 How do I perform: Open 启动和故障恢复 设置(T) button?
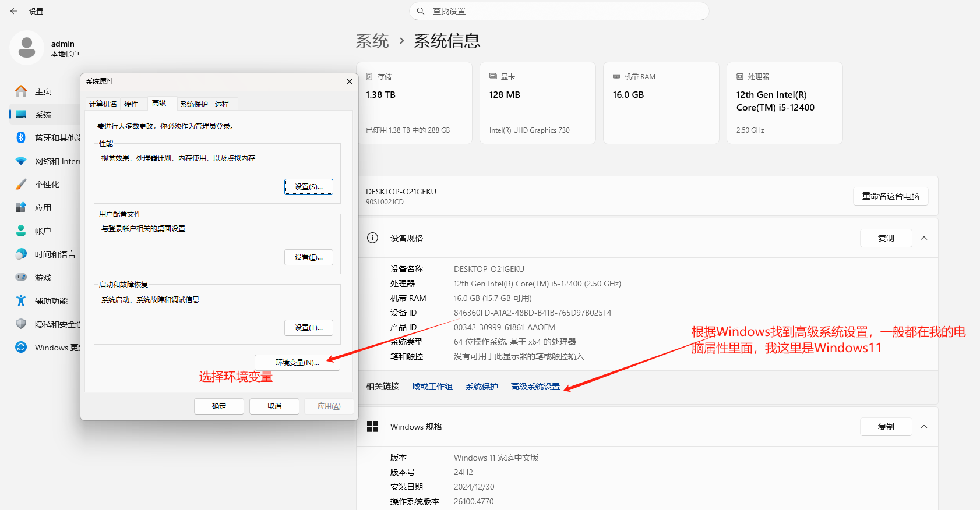[x=309, y=328]
